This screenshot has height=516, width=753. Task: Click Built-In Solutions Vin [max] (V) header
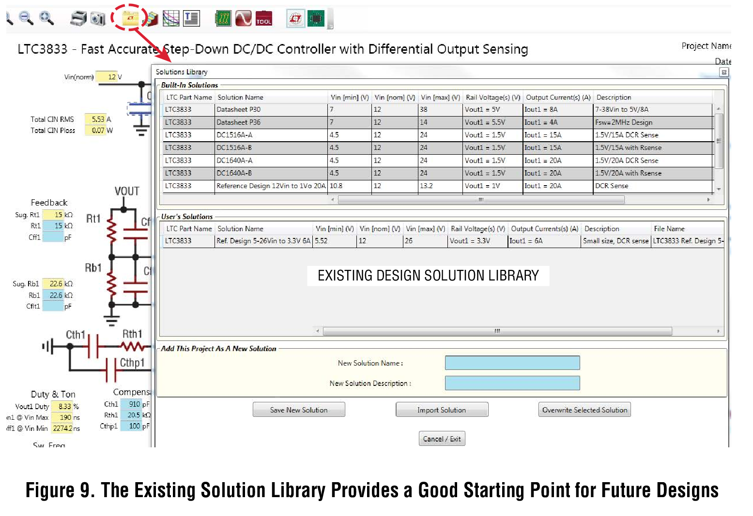[440, 97]
